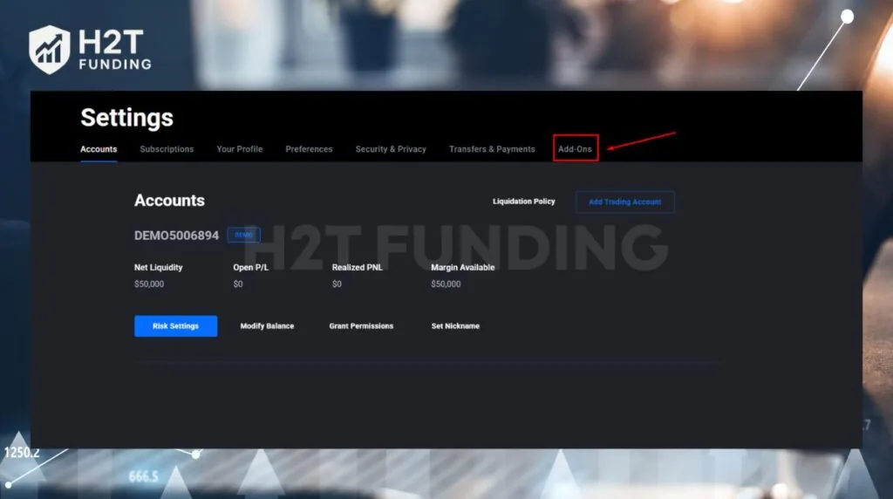Open Grant Permissions

[361, 325]
